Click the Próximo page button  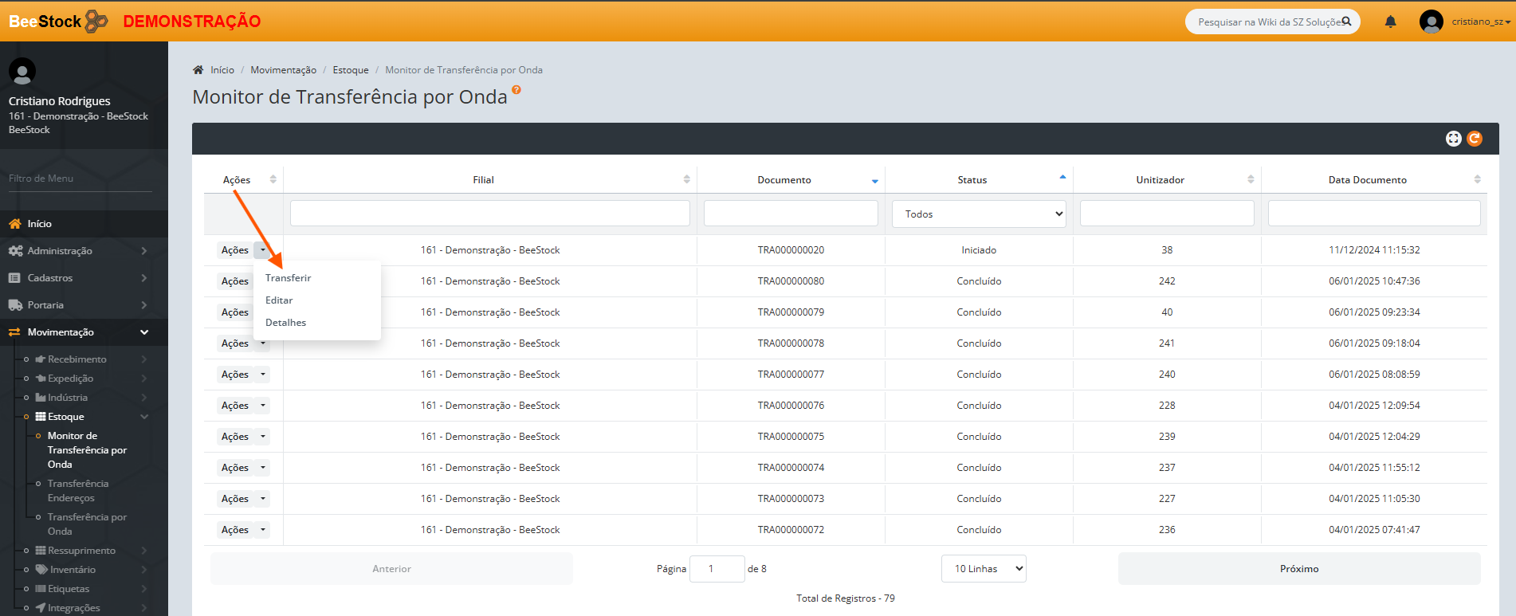pos(1298,569)
